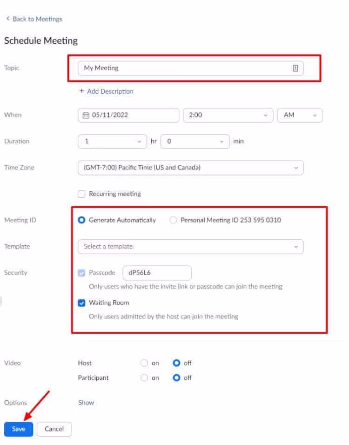Set Host video to off
Screen dimensions: 349x445
coord(176,363)
